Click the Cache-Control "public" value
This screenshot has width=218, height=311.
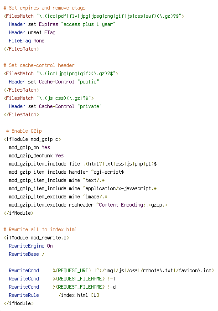tap(88, 82)
